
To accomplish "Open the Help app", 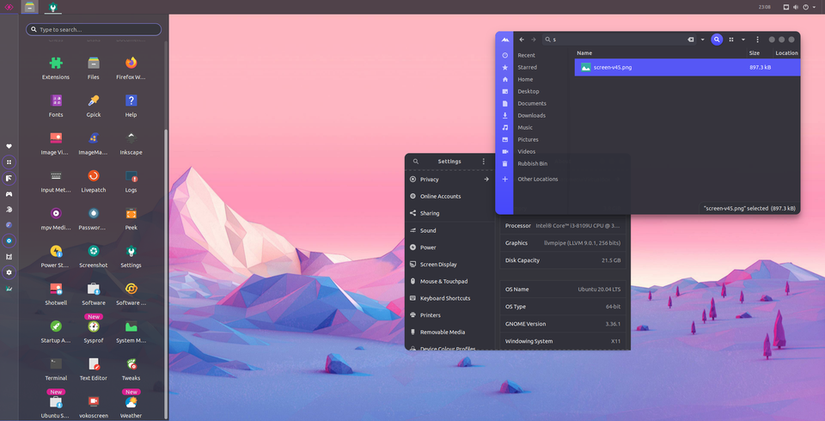I will click(x=131, y=106).
